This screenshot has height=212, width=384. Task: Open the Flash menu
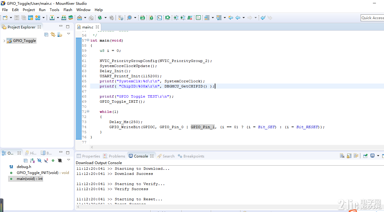68,10
